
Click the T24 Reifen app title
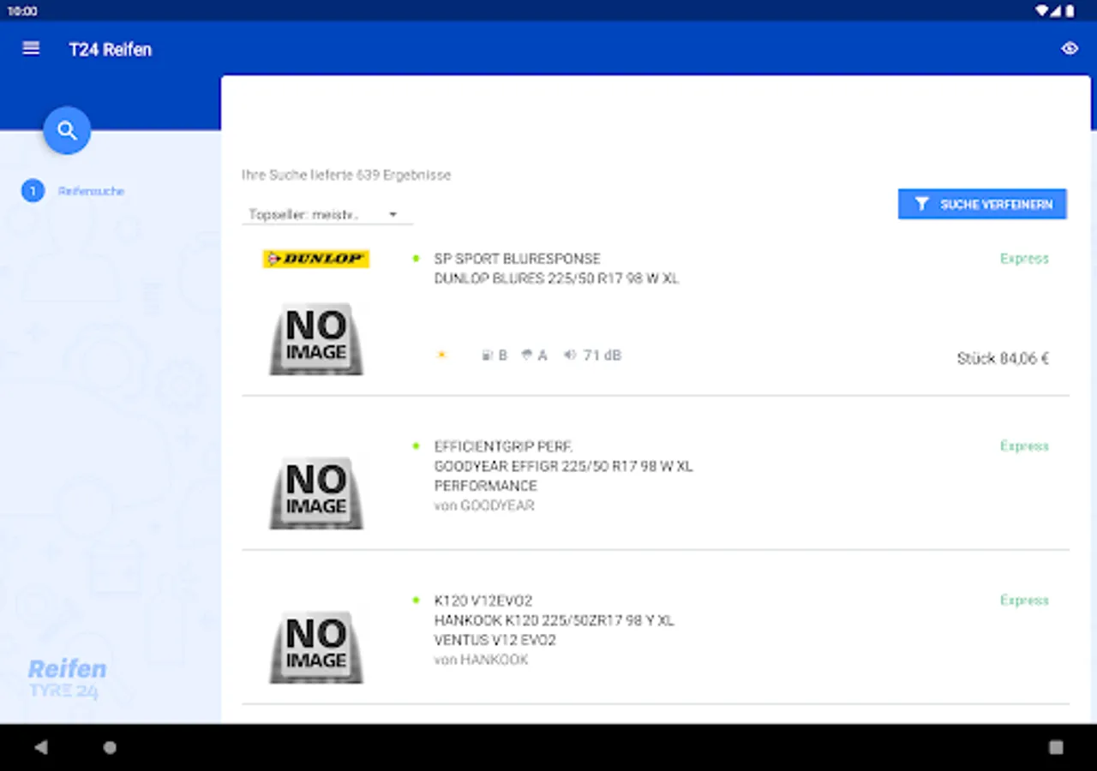click(111, 50)
